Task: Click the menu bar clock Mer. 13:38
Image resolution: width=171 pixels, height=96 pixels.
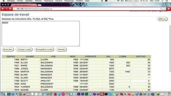Action: (154, 1)
